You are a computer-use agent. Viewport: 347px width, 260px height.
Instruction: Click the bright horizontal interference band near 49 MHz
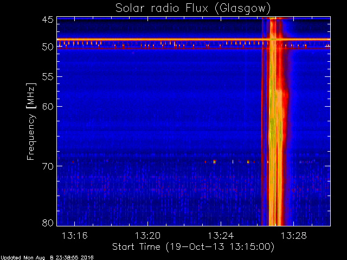(x=194, y=40)
